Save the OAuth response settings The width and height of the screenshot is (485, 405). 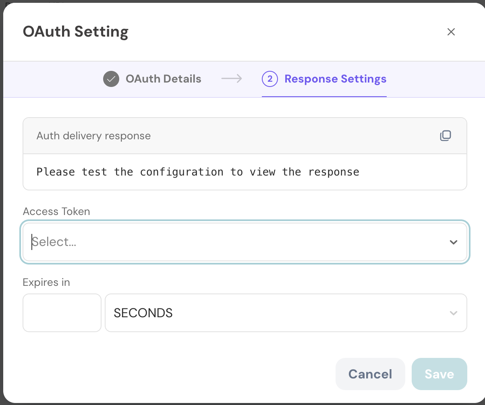[439, 374]
